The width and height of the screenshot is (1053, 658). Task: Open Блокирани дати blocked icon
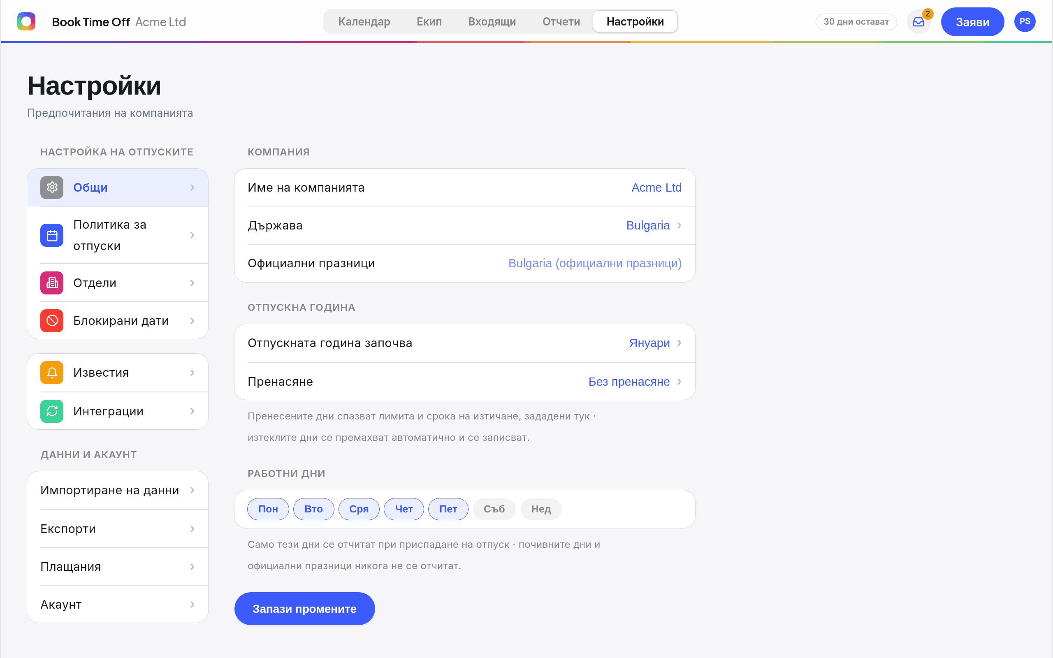pos(52,321)
